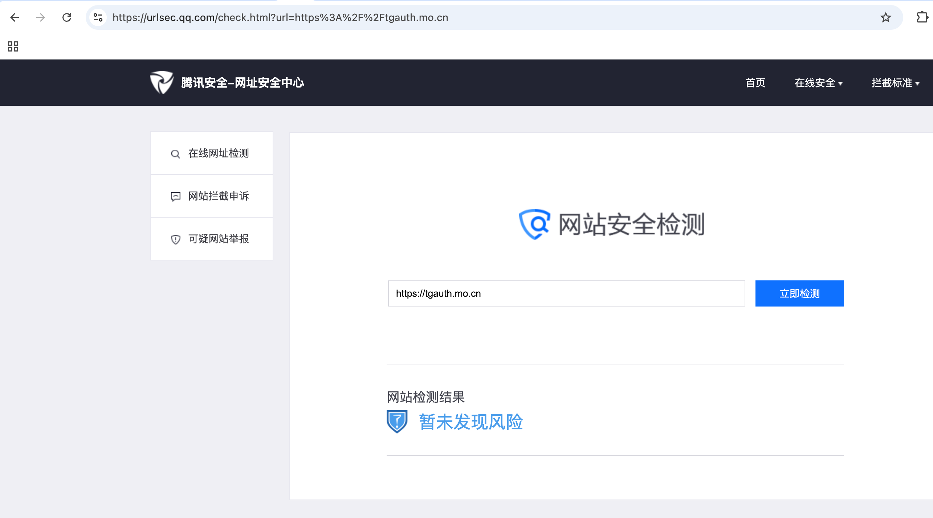
Task: Click the magnifier icon beside 在线网址检测
Action: pos(175,154)
